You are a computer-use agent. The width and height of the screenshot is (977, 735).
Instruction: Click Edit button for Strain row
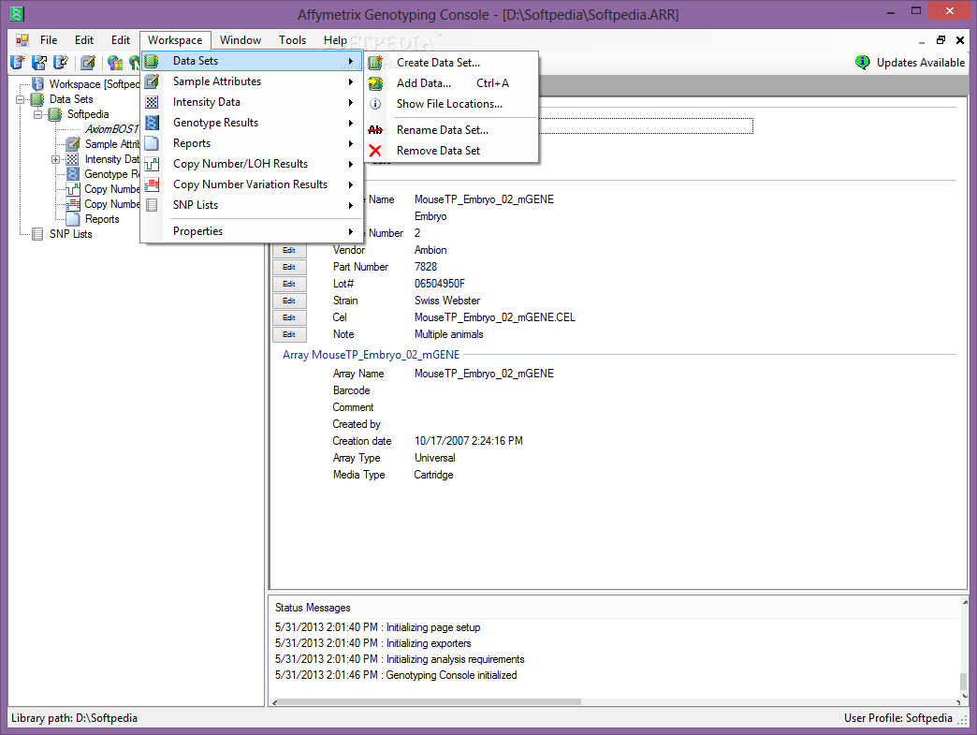[289, 301]
